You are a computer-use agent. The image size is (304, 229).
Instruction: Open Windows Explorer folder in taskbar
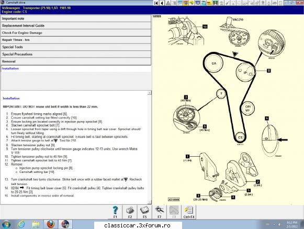coord(36,224)
